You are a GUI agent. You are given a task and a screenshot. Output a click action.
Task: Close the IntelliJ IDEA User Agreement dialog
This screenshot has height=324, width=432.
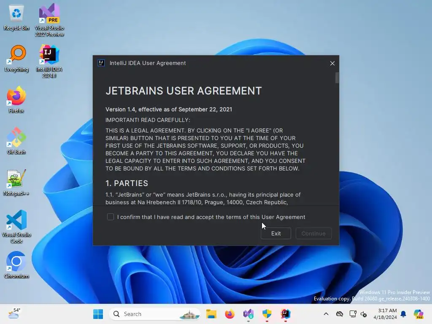click(332, 63)
